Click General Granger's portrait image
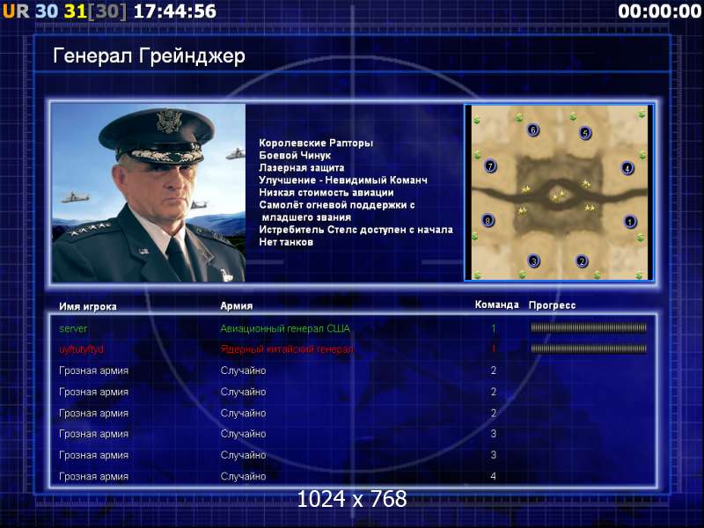 pyautogui.click(x=148, y=192)
